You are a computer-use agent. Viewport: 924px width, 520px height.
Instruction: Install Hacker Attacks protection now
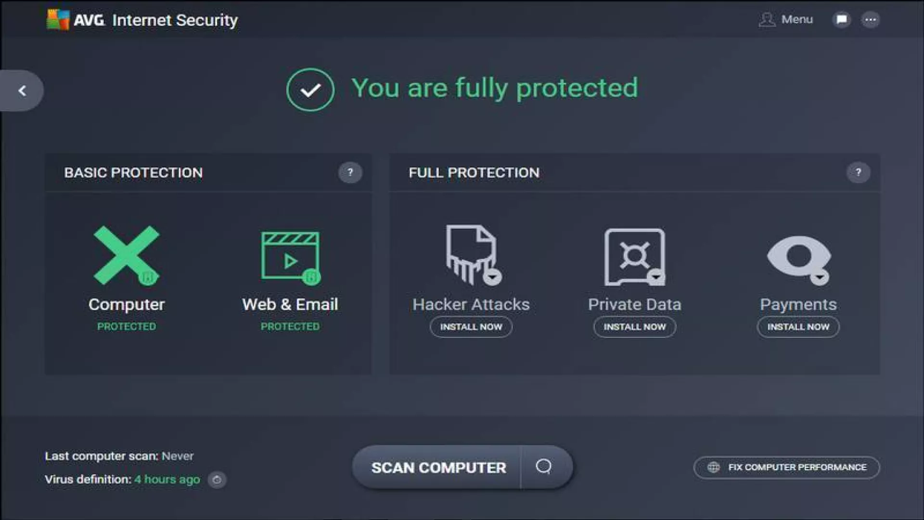pos(471,327)
